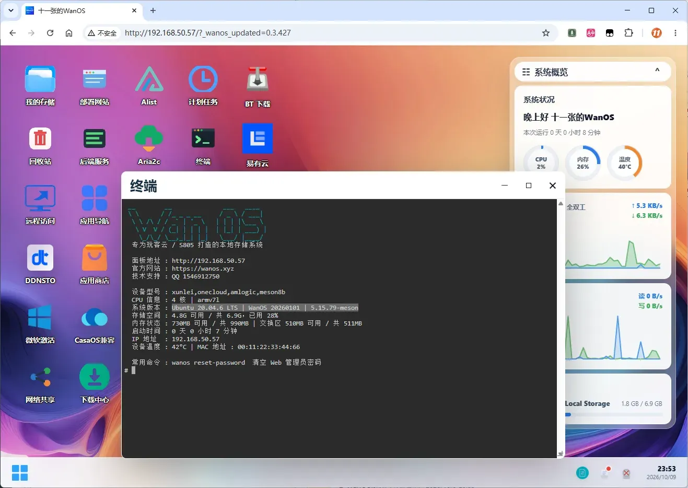Open the browser extensions puzzle icon
The image size is (688, 488).
tap(629, 33)
